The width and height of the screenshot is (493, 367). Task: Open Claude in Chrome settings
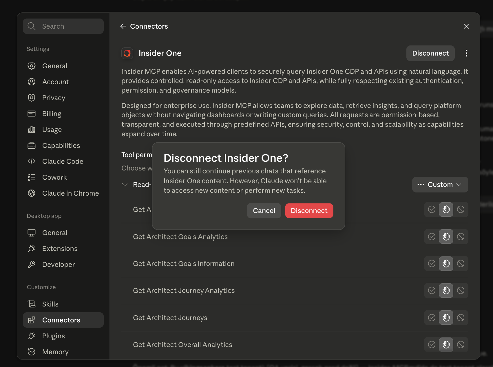(63, 193)
